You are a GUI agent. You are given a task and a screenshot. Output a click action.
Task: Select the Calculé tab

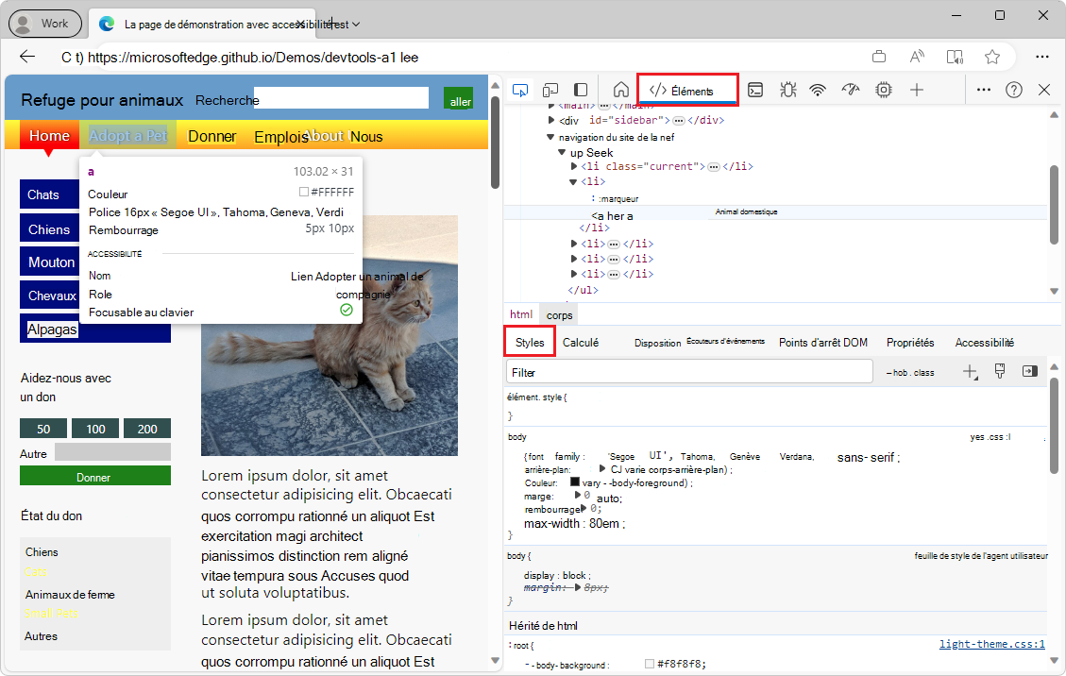(x=581, y=343)
